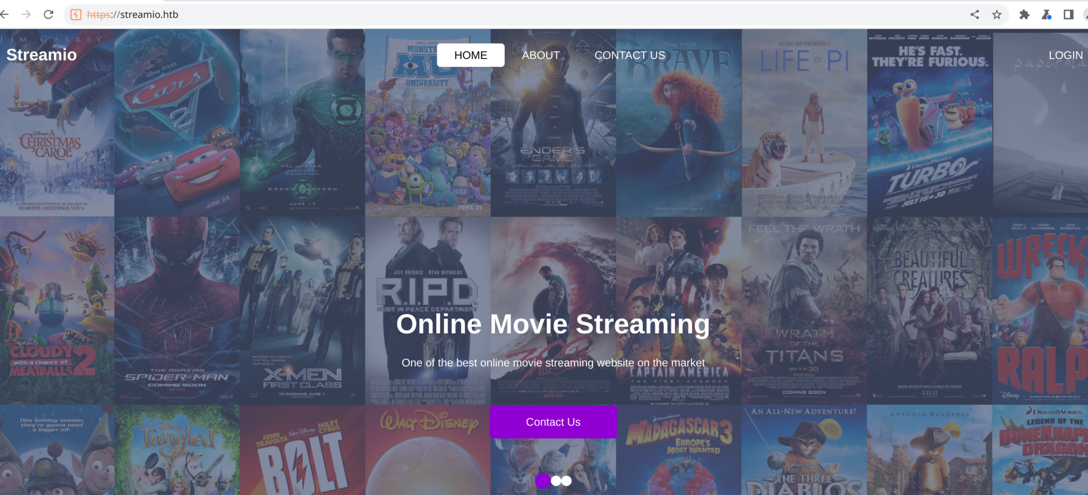This screenshot has height=495, width=1088.
Task: Open the ABOUT page from the navbar
Action: tap(540, 55)
